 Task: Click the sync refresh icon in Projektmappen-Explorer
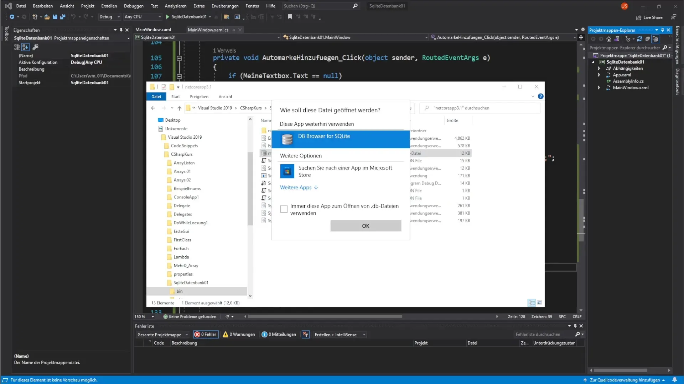tap(639, 39)
